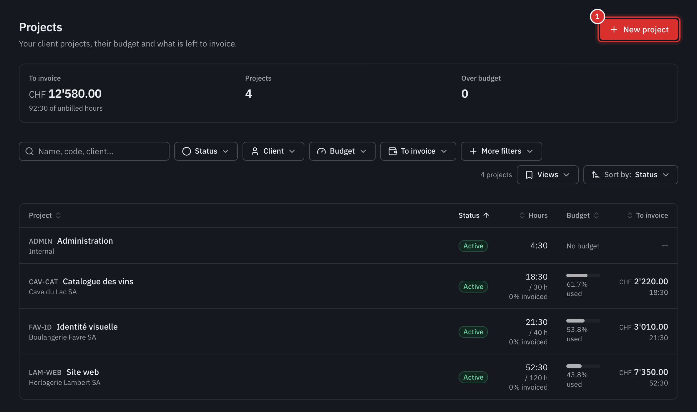Open the Budget filter dropdown
This screenshot has height=412, width=697.
click(x=342, y=151)
